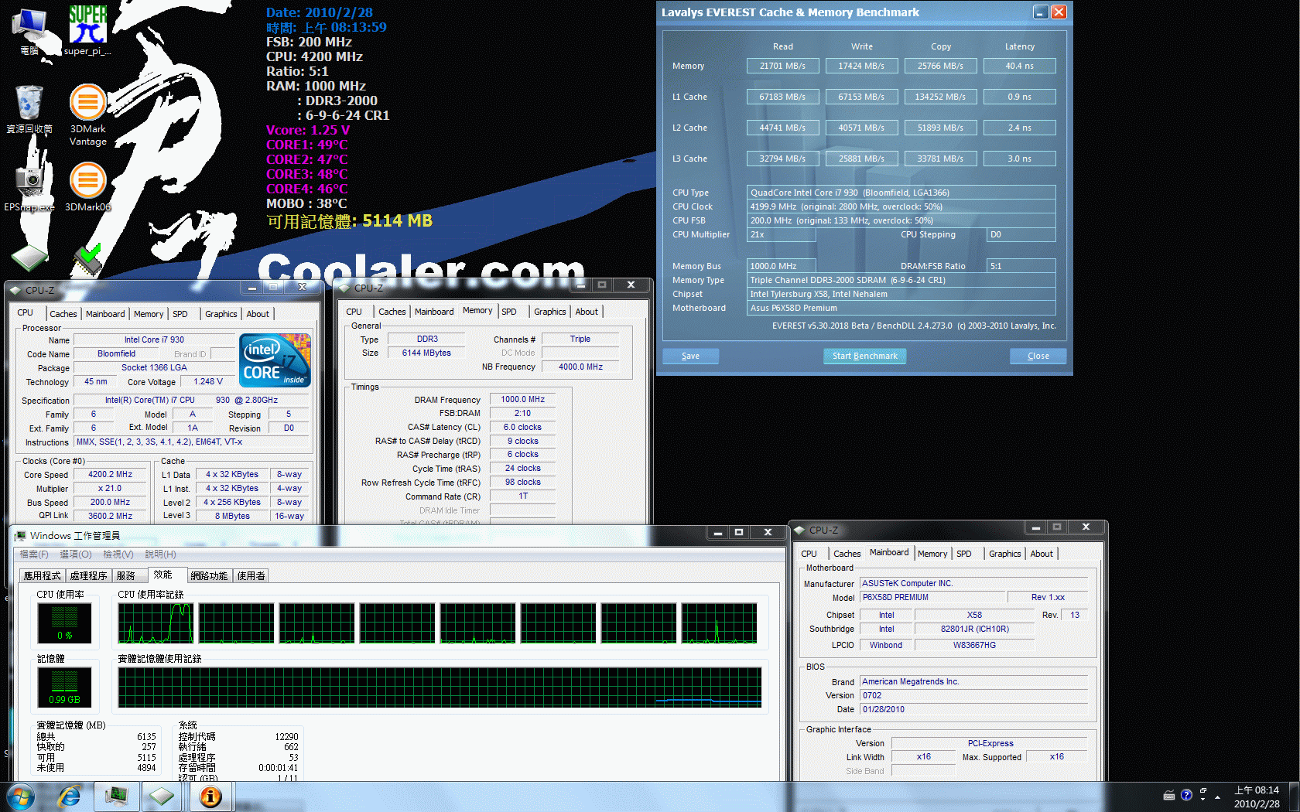Click the Core Speed value 4200.2 MHz
The width and height of the screenshot is (1300, 812).
pyautogui.click(x=110, y=474)
